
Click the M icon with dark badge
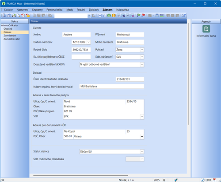123,16
